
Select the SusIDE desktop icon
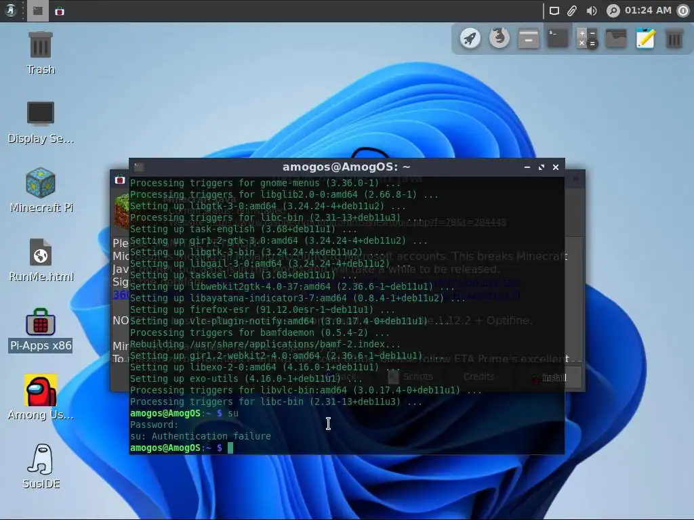[41, 467]
